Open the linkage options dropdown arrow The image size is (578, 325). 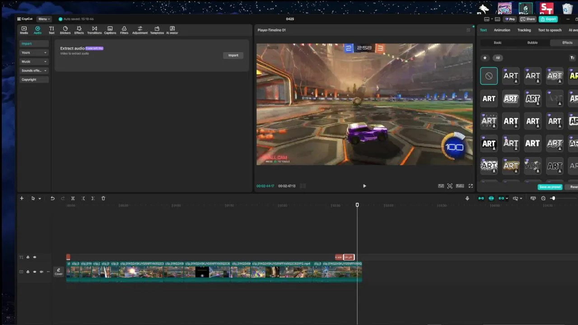click(507, 199)
